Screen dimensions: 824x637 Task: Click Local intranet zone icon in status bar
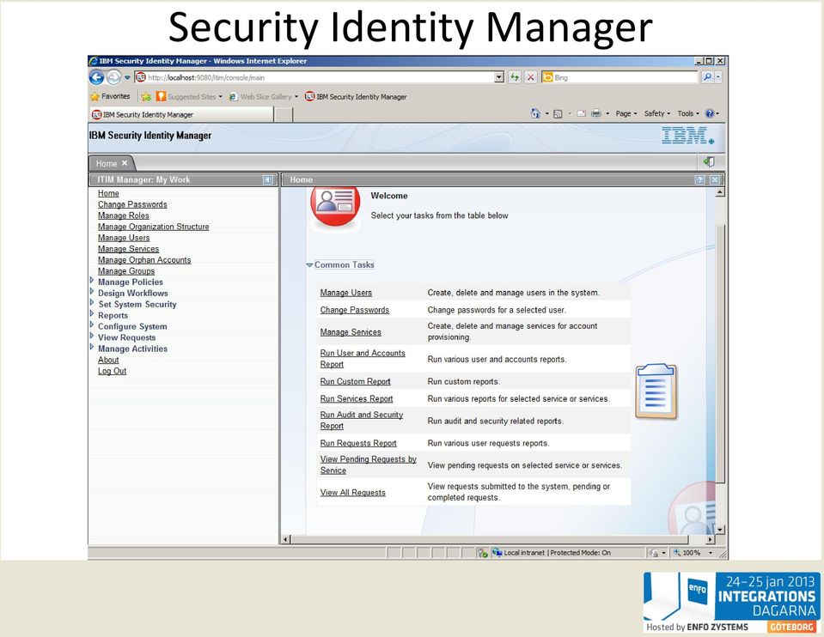pyautogui.click(x=497, y=553)
